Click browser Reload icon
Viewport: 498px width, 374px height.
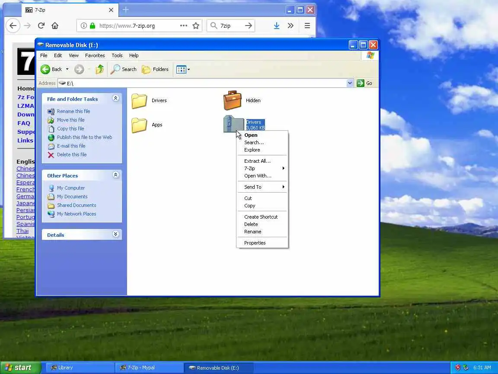pos(41,26)
